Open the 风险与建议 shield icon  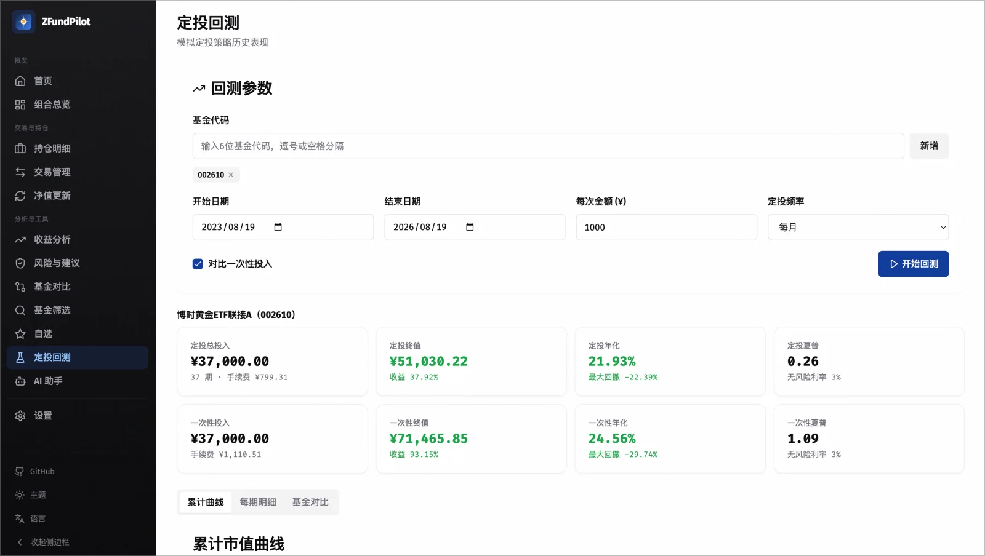[x=20, y=263]
